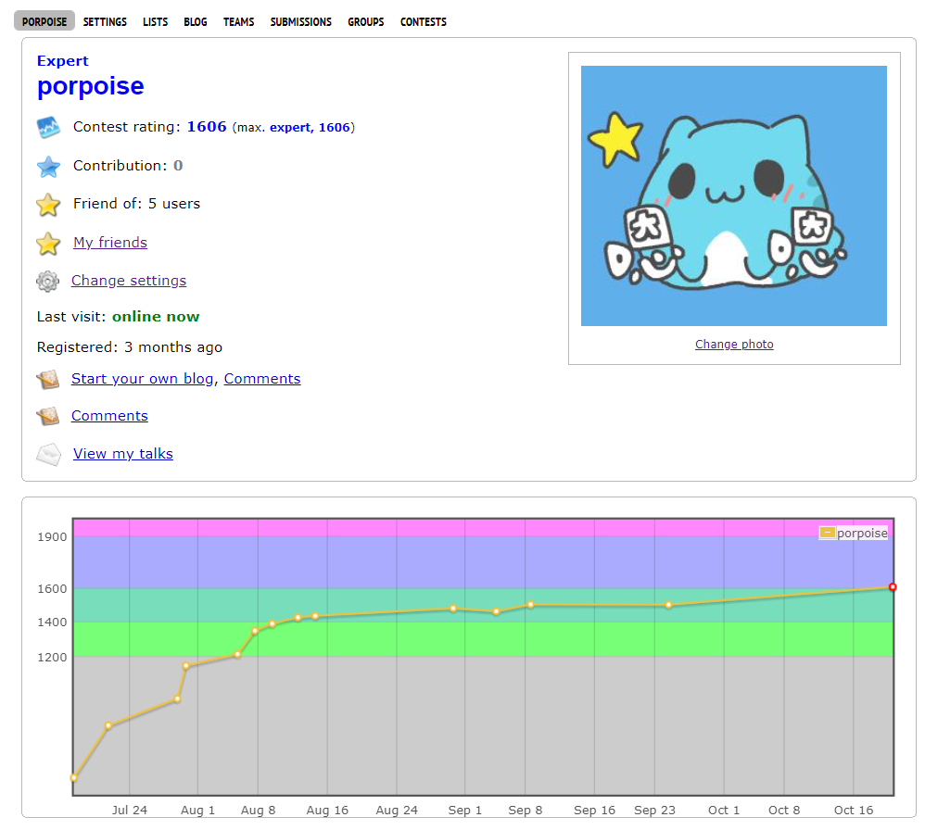Switch to the CONTESTS tab
This screenshot has width=925, height=830.
pyautogui.click(x=423, y=22)
